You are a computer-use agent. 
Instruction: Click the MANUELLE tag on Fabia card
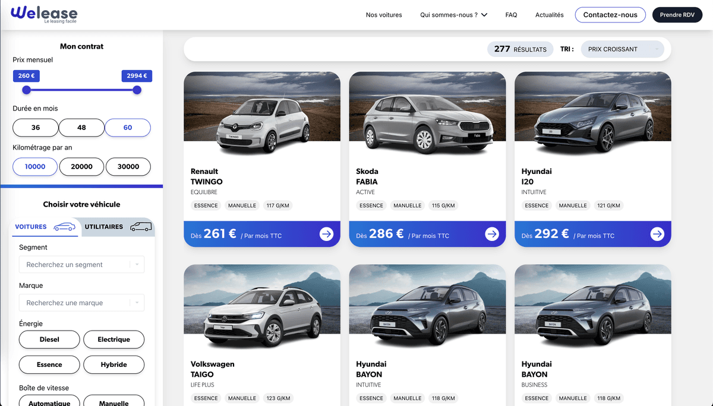pos(408,205)
